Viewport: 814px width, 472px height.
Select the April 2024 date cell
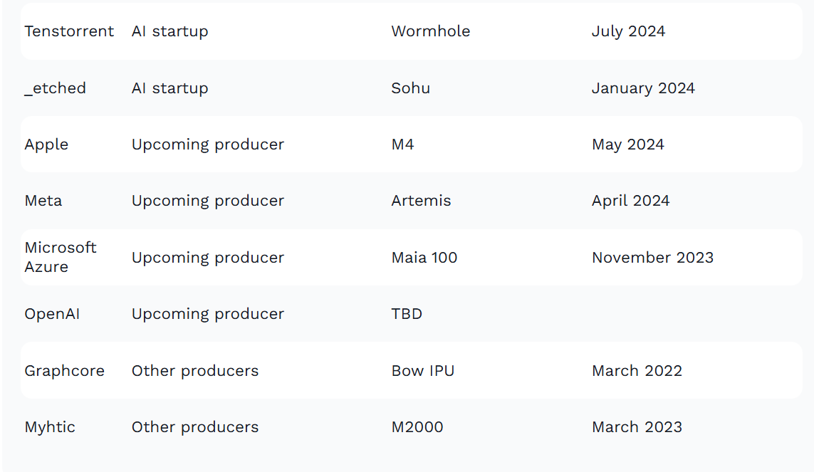pos(630,201)
